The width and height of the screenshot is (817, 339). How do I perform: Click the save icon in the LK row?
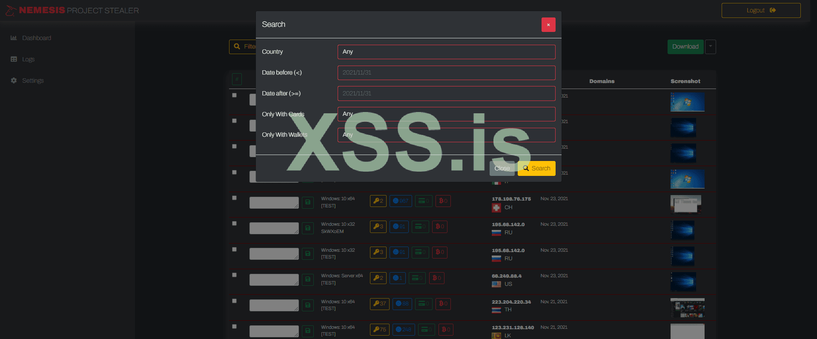308,331
